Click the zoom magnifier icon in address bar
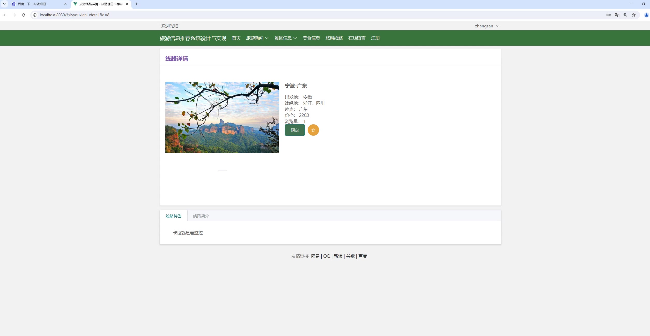The image size is (650, 336). pos(625,15)
